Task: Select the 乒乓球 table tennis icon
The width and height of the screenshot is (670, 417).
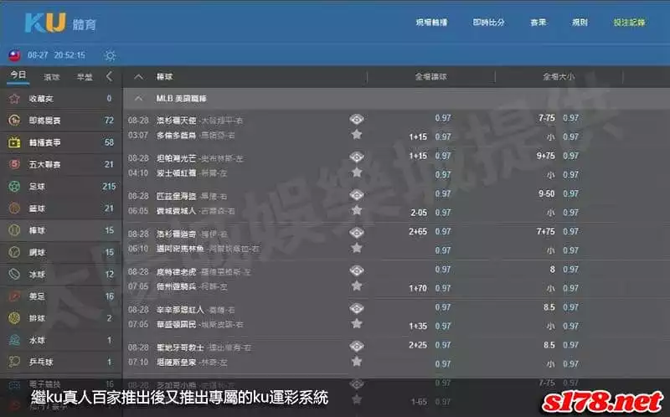Action: click(14, 362)
